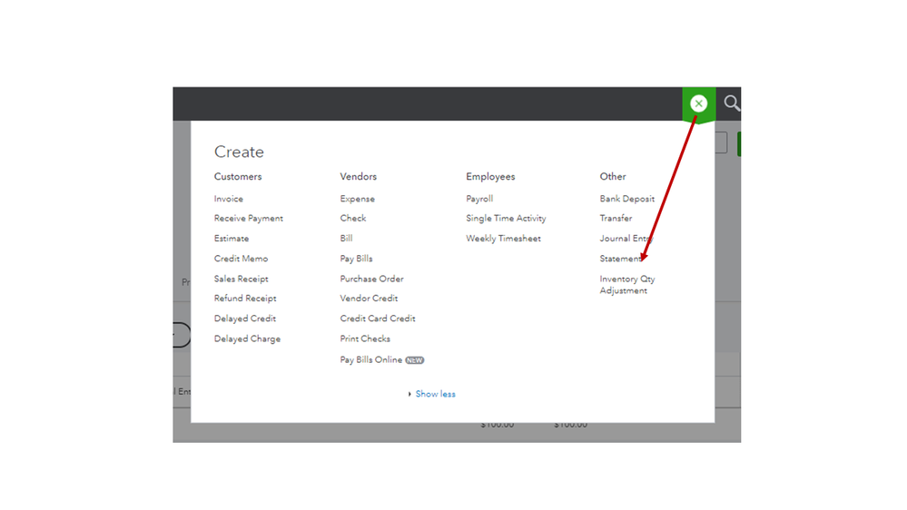The width and height of the screenshot is (907, 510).
Task: Create a Statement
Action: point(621,259)
